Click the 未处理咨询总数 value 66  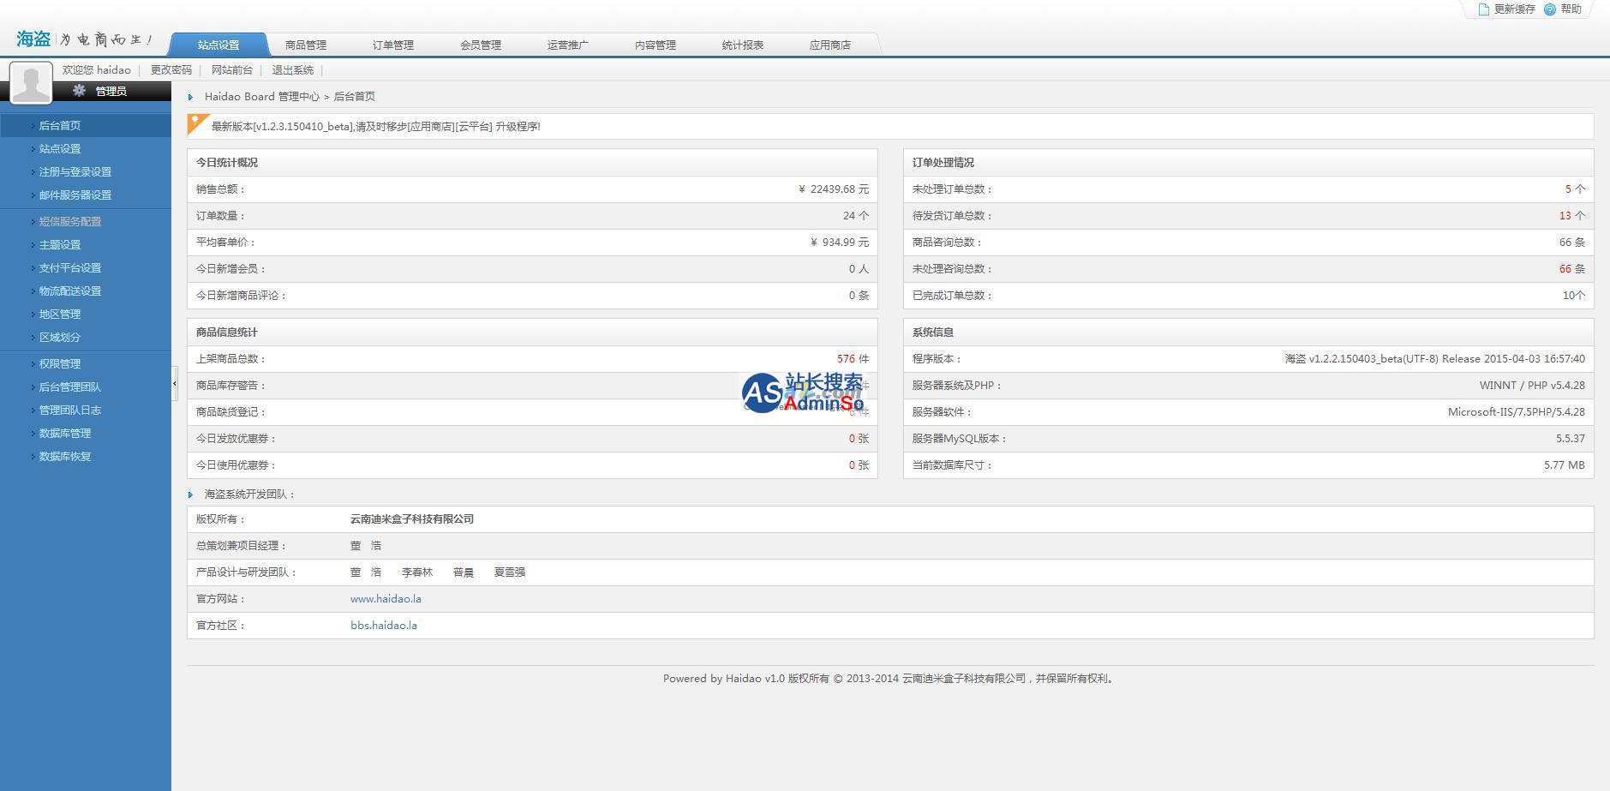1565,269
